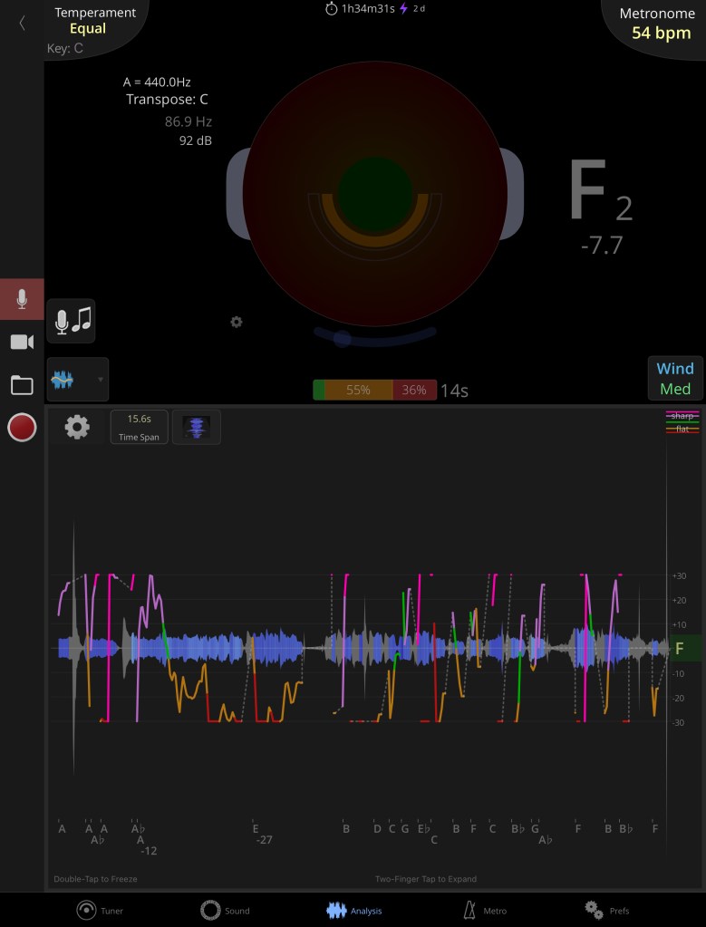Open the video camera recording mode
The width and height of the screenshot is (706, 927).
coord(22,342)
